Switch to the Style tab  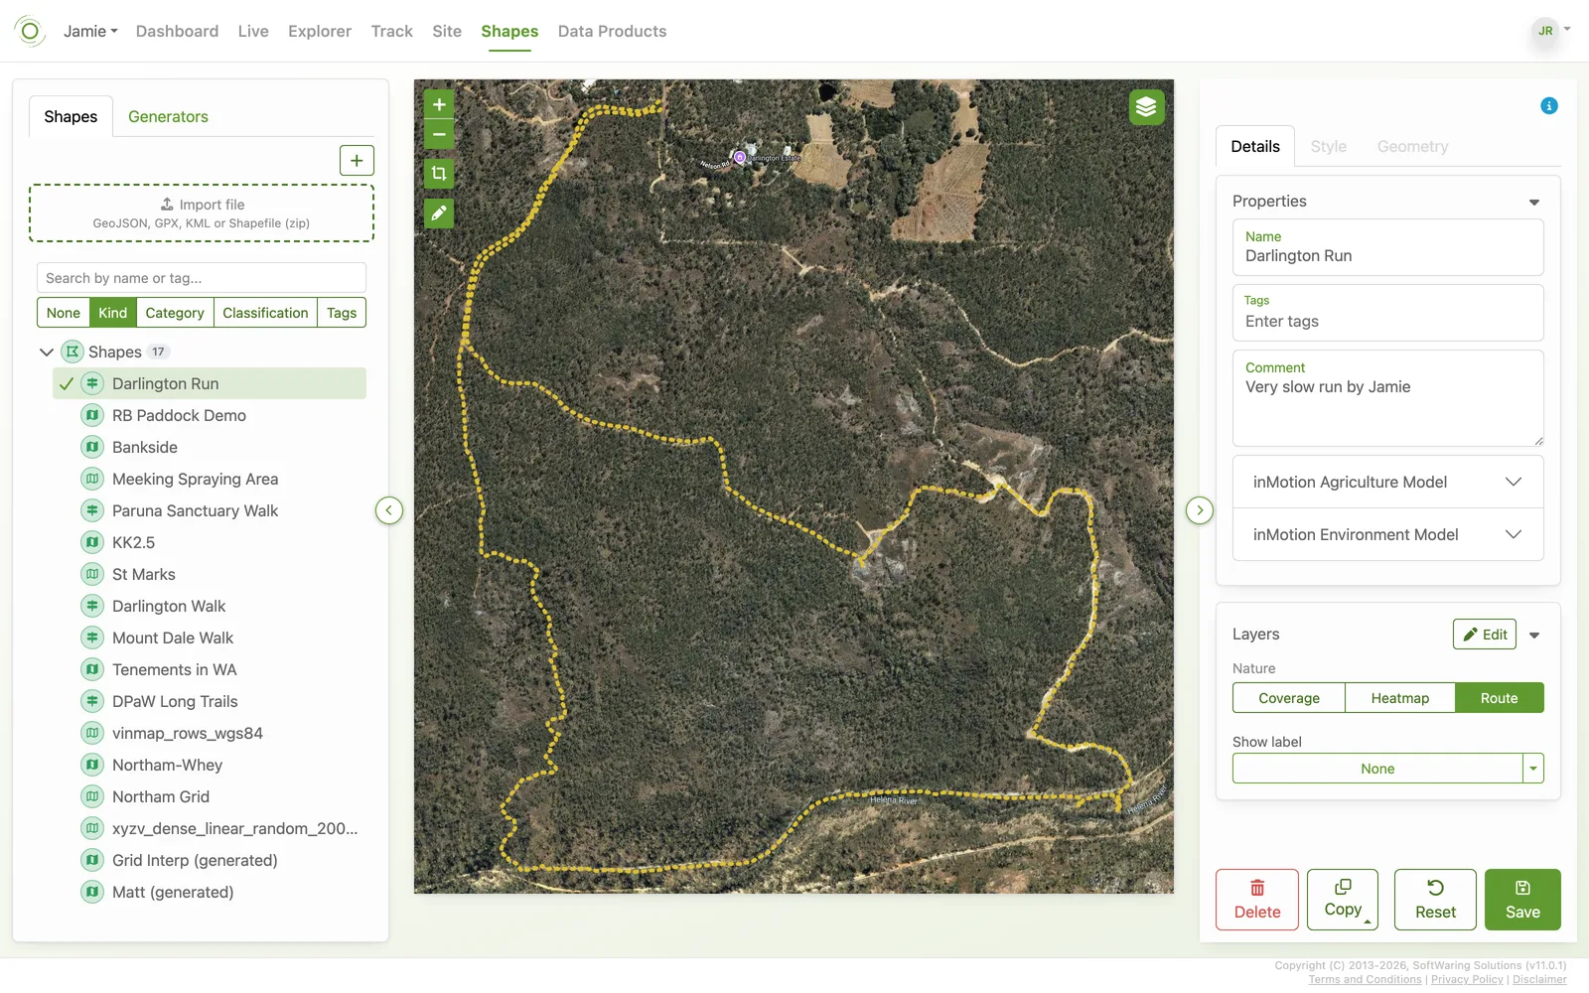[x=1328, y=146]
